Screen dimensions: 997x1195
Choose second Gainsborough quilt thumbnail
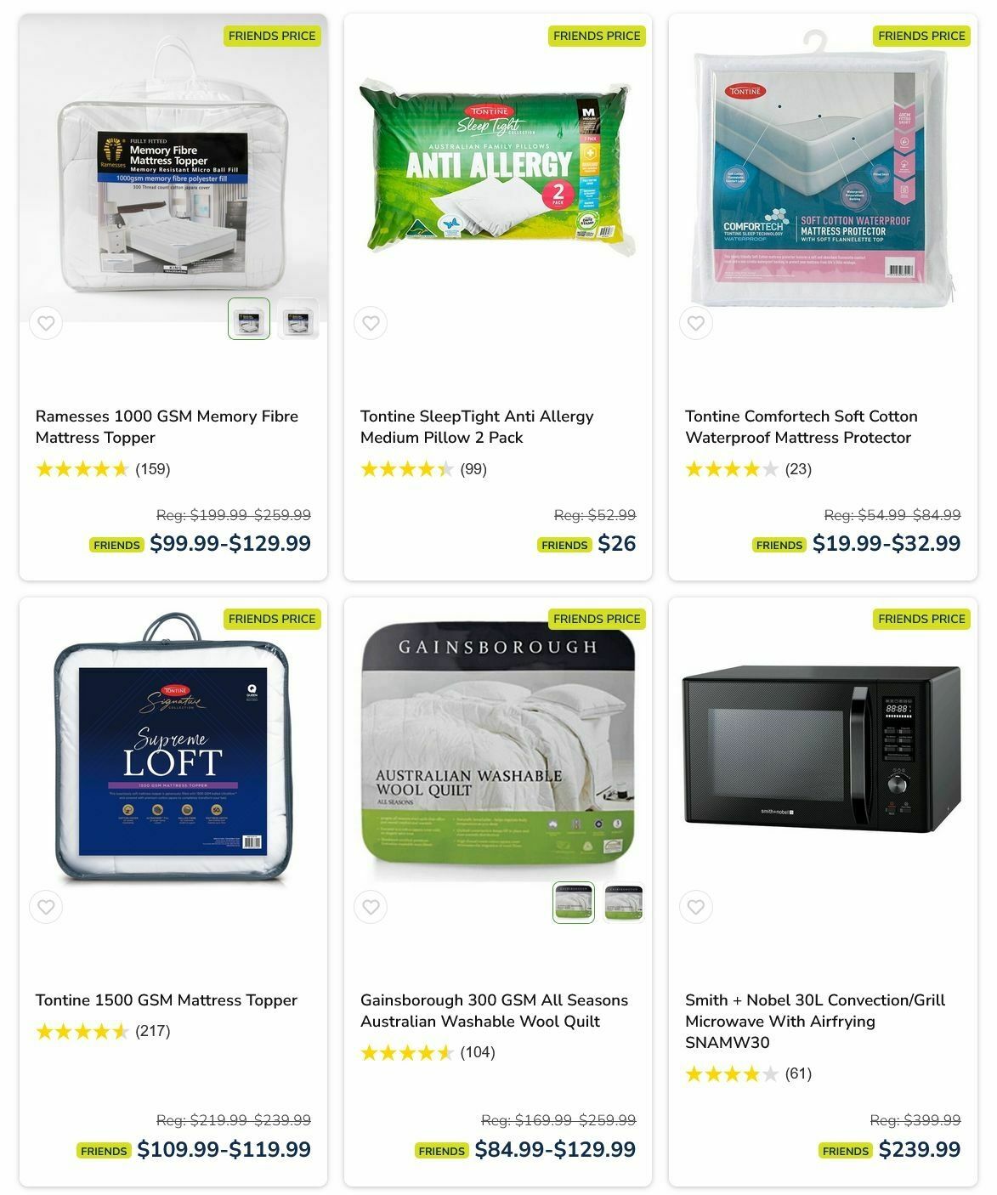[x=624, y=903]
